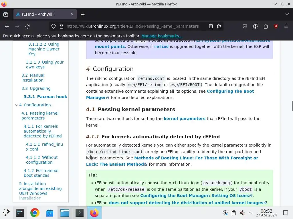Open Firefox View icon in tab strip
Viewport: 293px width, 219px height.
coord(6,14)
